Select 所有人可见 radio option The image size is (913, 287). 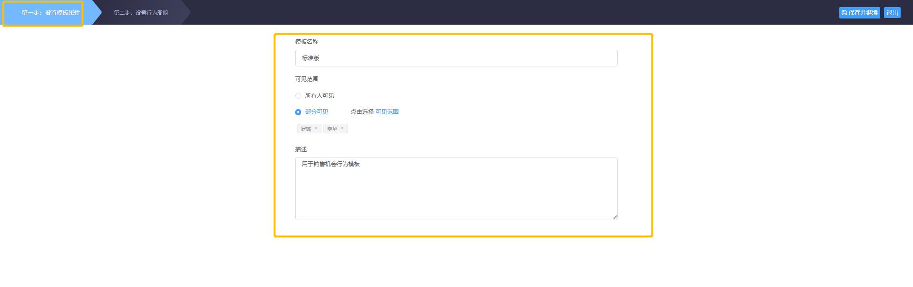(298, 96)
